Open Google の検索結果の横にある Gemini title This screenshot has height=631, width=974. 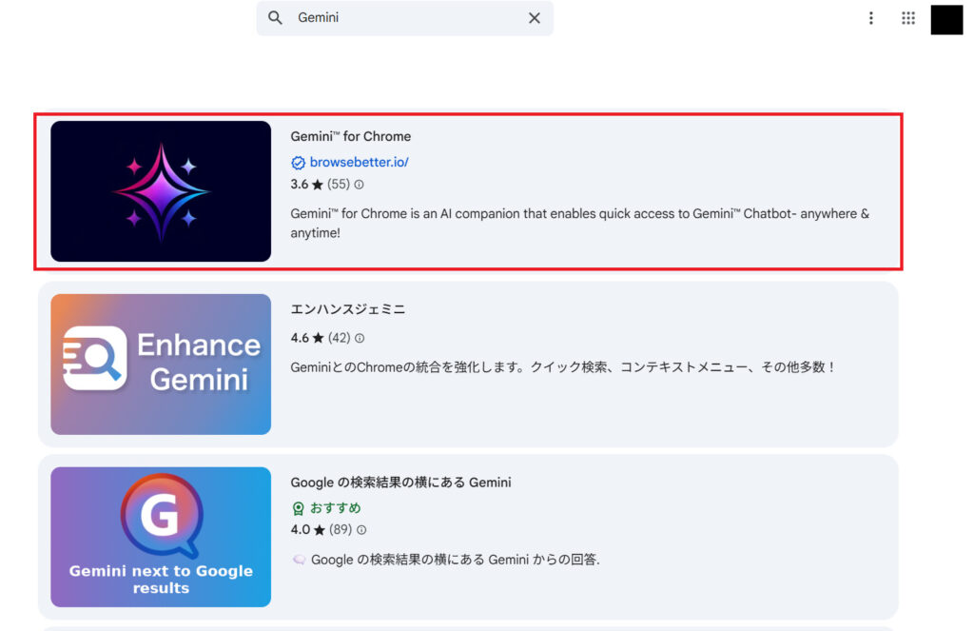point(400,483)
